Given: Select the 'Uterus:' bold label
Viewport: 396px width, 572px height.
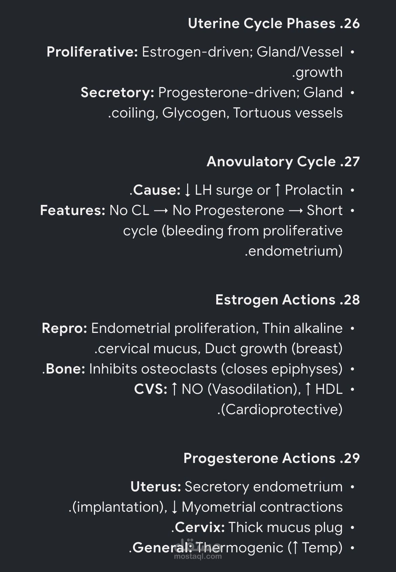Looking at the screenshot, I should [156, 487].
